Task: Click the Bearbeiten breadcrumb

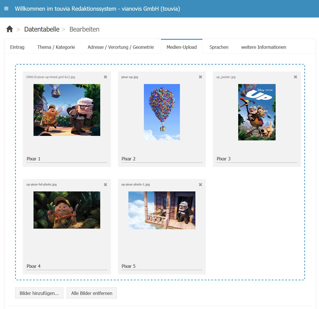Action: click(84, 29)
